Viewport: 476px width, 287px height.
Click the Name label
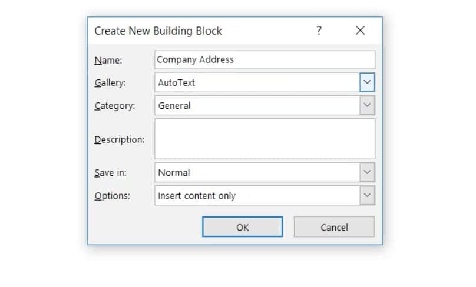(107, 59)
